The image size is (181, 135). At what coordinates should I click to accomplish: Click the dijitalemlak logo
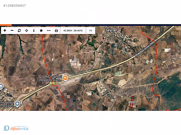(16, 128)
